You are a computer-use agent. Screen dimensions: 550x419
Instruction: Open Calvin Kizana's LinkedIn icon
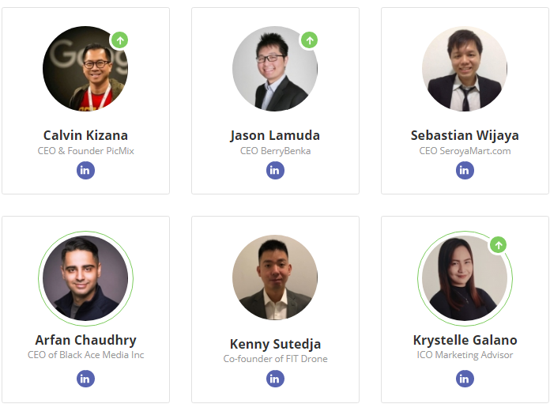(x=85, y=170)
